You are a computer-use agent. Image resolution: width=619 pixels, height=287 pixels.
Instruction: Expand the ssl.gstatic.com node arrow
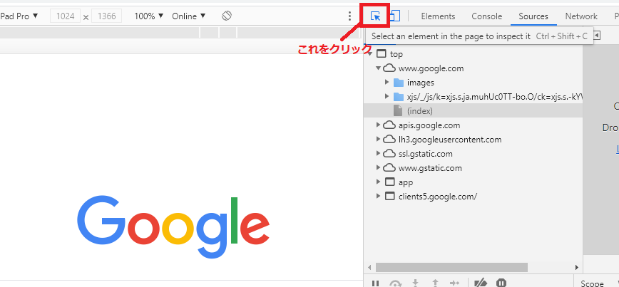pyautogui.click(x=378, y=153)
